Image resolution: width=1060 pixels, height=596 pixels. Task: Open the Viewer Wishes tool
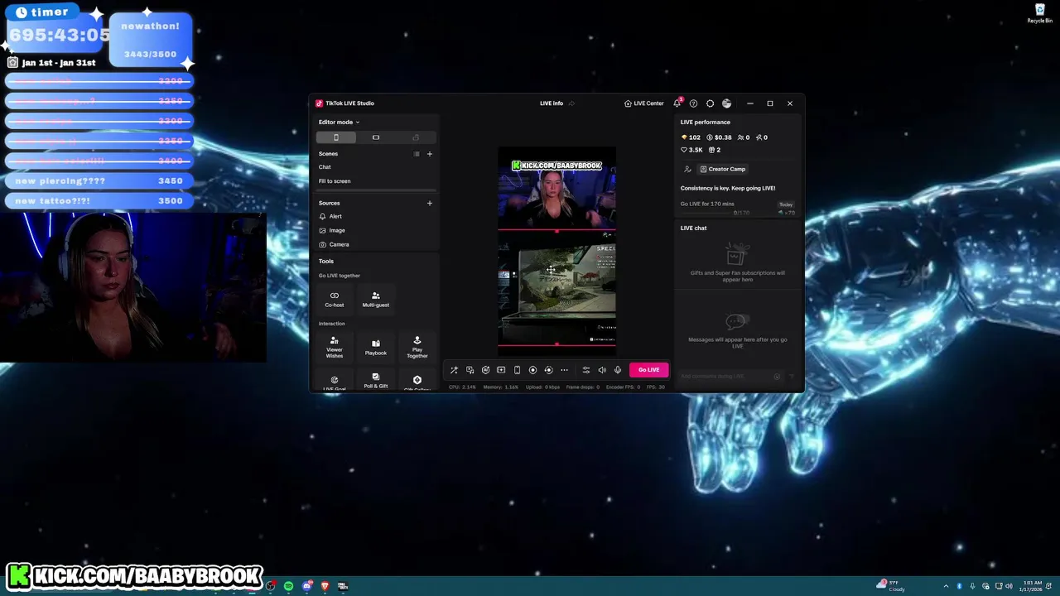tap(335, 347)
